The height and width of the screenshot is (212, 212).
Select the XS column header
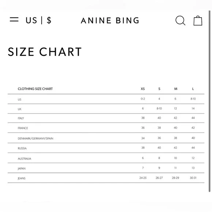(143, 89)
